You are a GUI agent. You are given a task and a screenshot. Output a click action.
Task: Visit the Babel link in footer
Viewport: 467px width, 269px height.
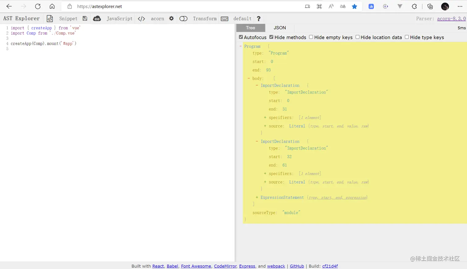tap(172, 266)
